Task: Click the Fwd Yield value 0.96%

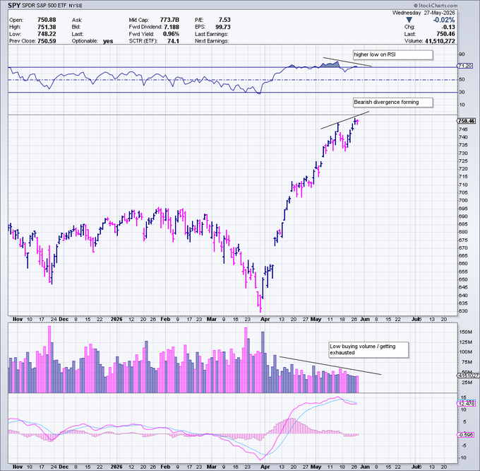Action: pos(171,34)
